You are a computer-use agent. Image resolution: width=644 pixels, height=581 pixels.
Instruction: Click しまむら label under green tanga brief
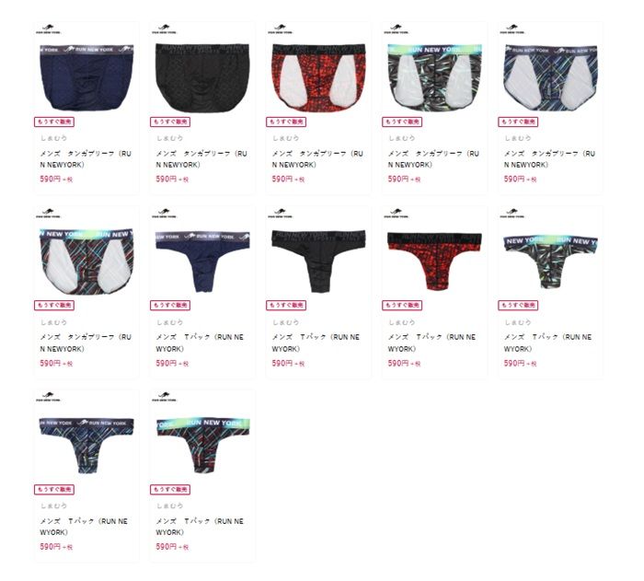coord(402,138)
